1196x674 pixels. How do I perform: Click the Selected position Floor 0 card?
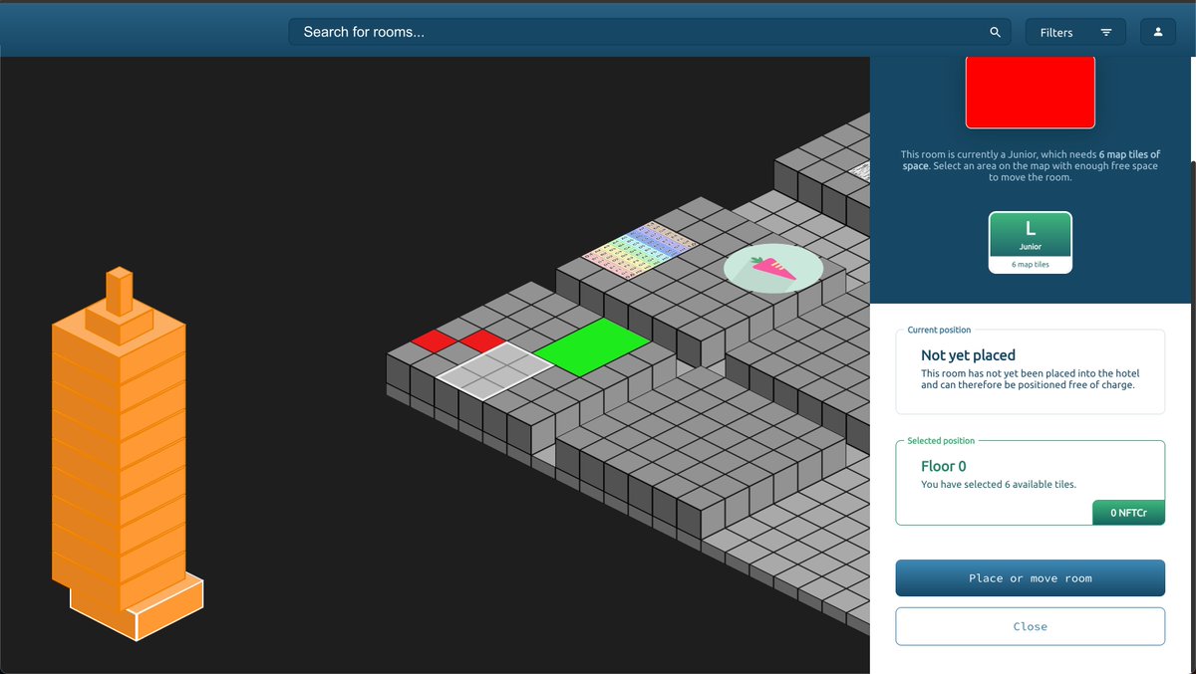pos(1030,483)
